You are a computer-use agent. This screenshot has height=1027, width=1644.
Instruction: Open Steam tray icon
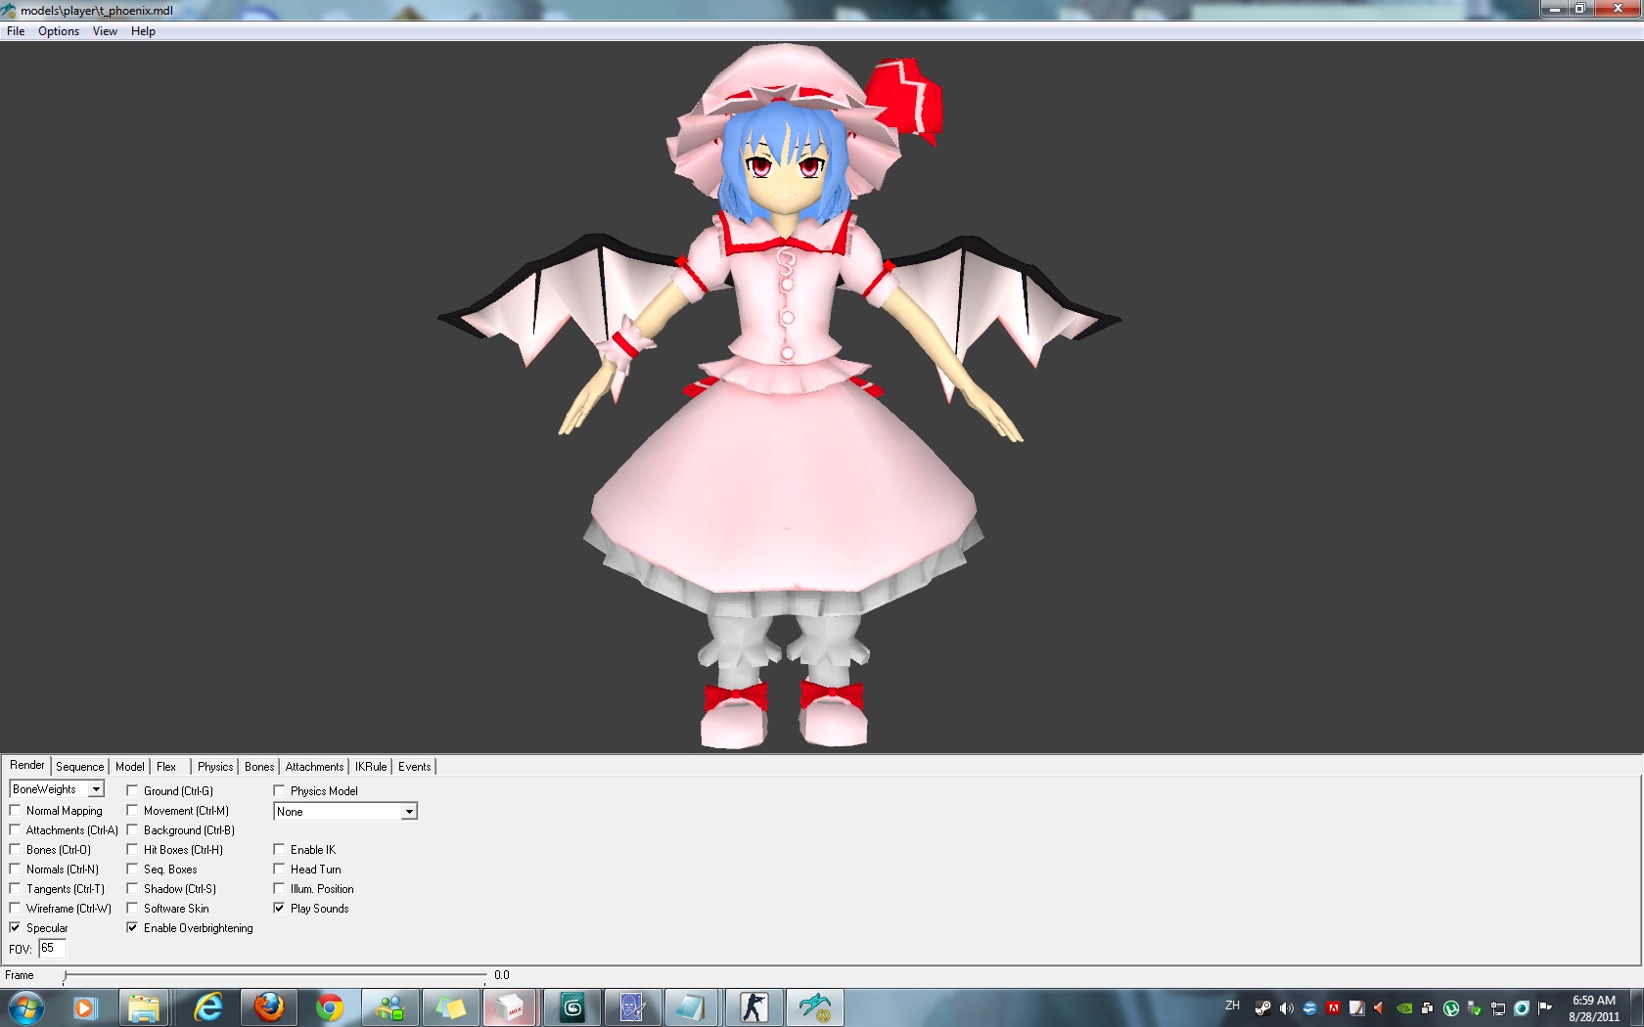pyautogui.click(x=1263, y=1008)
